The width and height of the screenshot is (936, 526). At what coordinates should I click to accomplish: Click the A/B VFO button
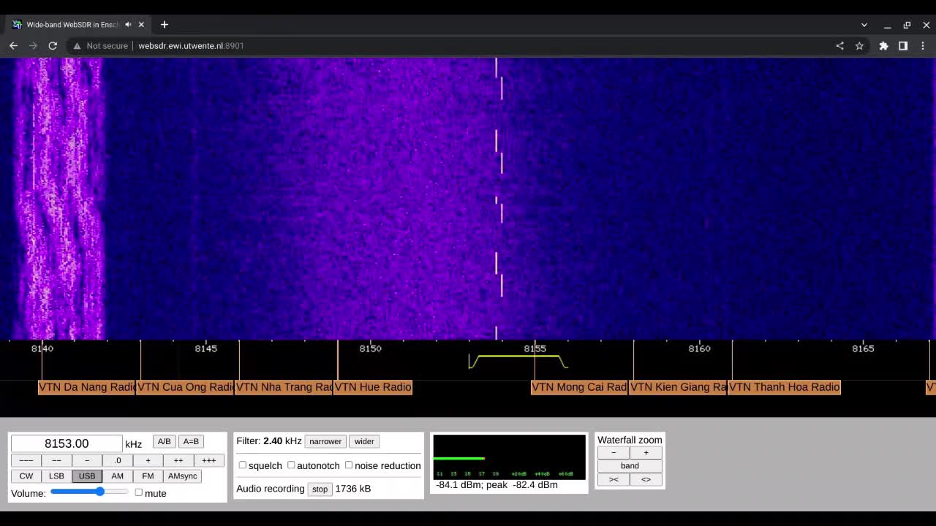tap(164, 441)
